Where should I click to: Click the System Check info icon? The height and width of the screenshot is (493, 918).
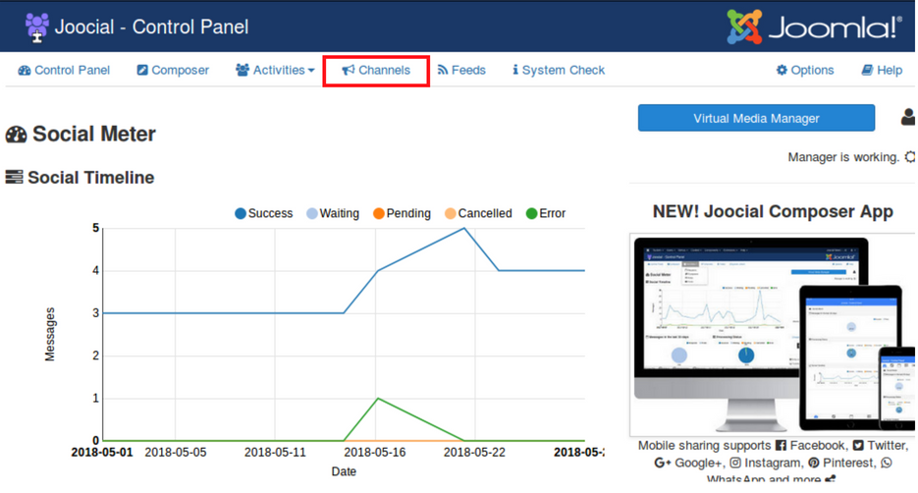click(x=515, y=71)
